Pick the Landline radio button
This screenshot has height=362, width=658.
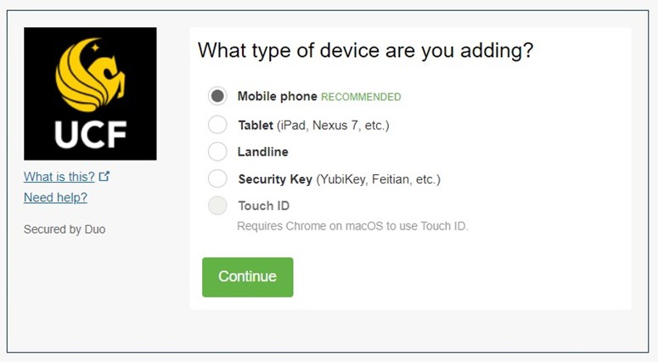[x=217, y=151]
